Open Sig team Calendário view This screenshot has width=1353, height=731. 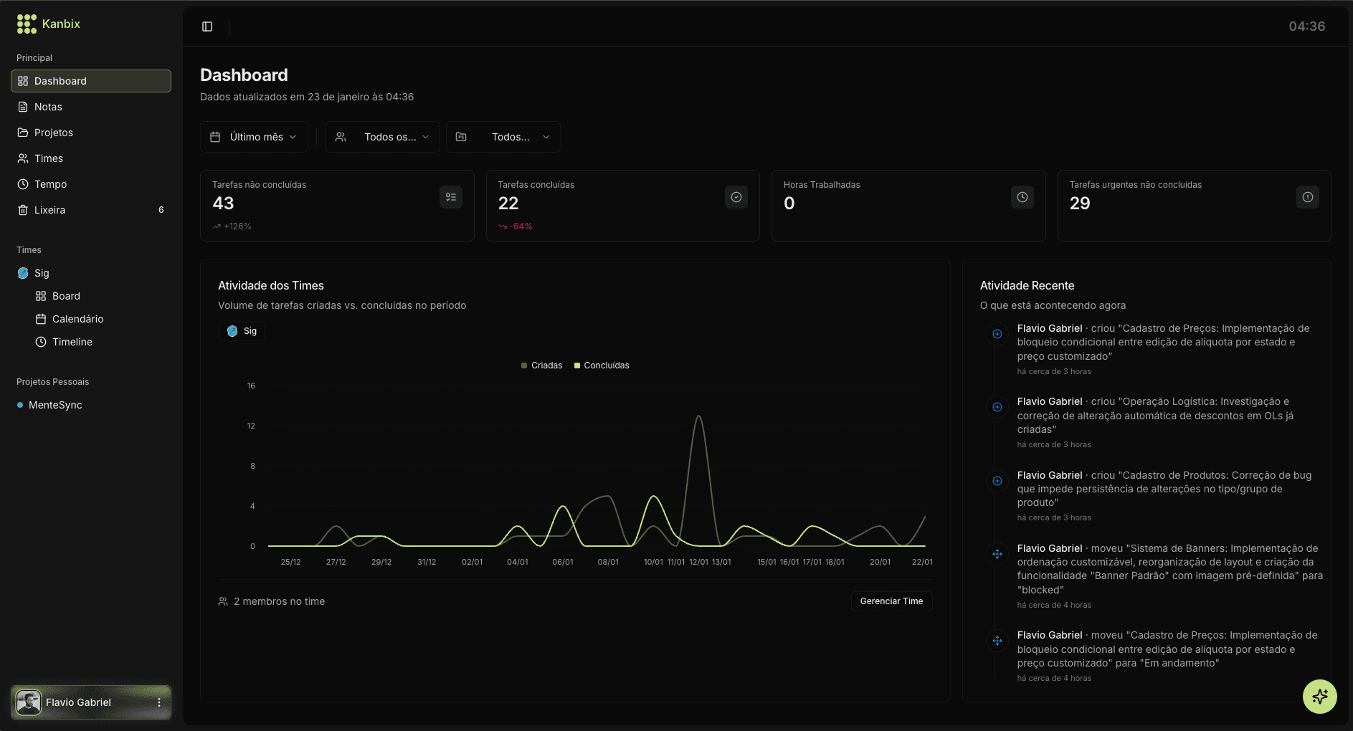point(77,319)
